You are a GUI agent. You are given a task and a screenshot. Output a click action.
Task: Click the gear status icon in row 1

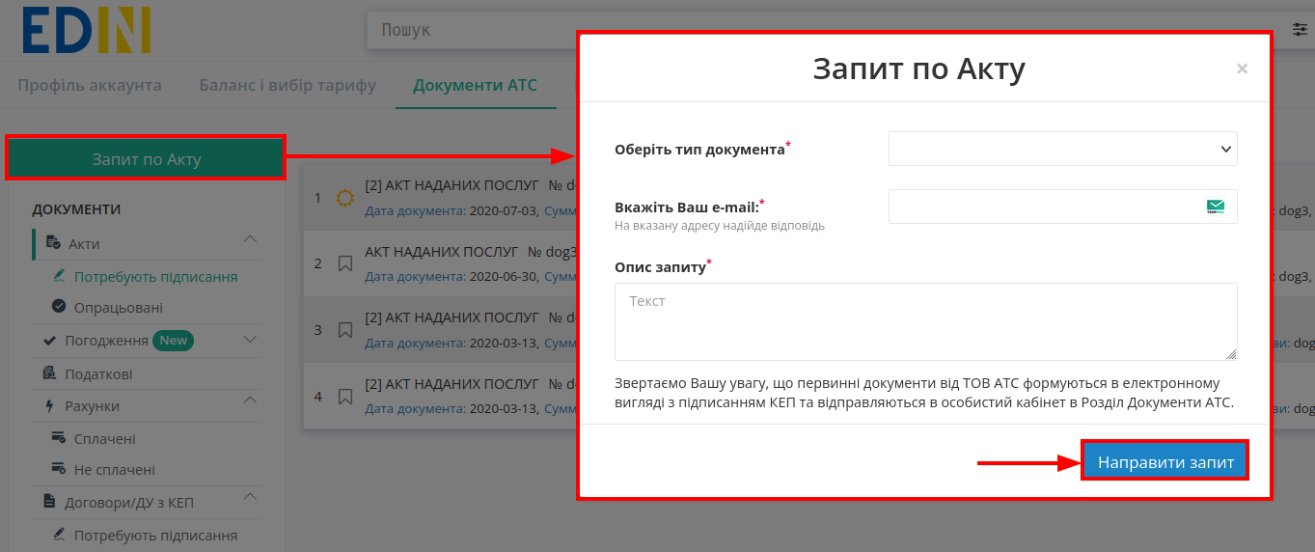click(x=344, y=198)
